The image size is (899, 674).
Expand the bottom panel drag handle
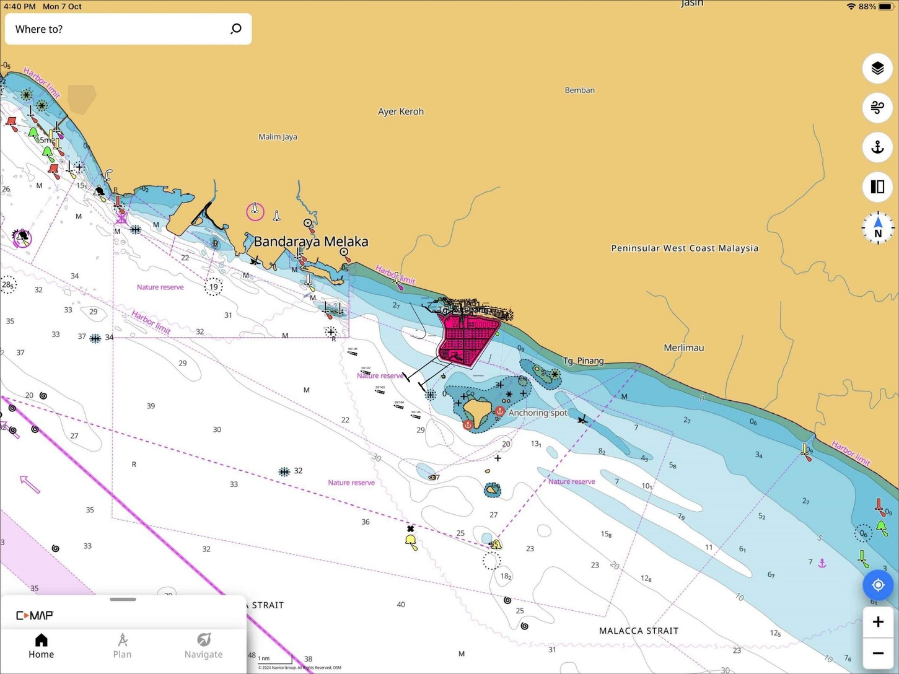tap(123, 599)
